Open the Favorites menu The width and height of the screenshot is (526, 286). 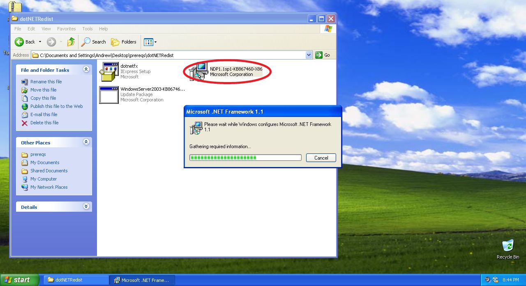67,29
